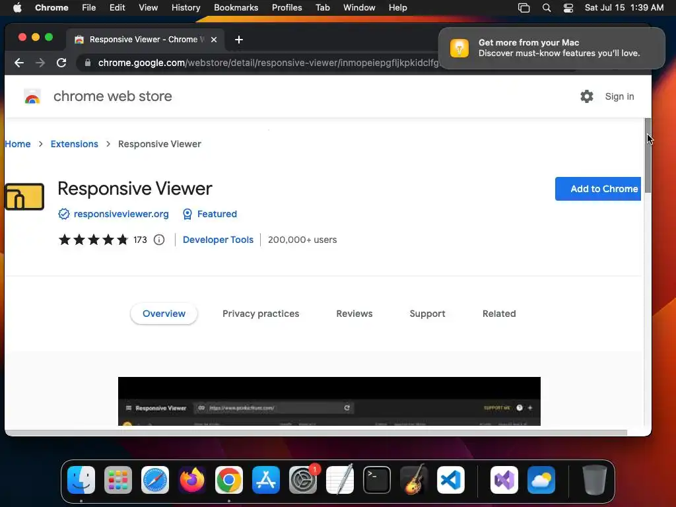Viewport: 676px width, 507px height.
Task: Open App Store from the dock
Action: 266,480
